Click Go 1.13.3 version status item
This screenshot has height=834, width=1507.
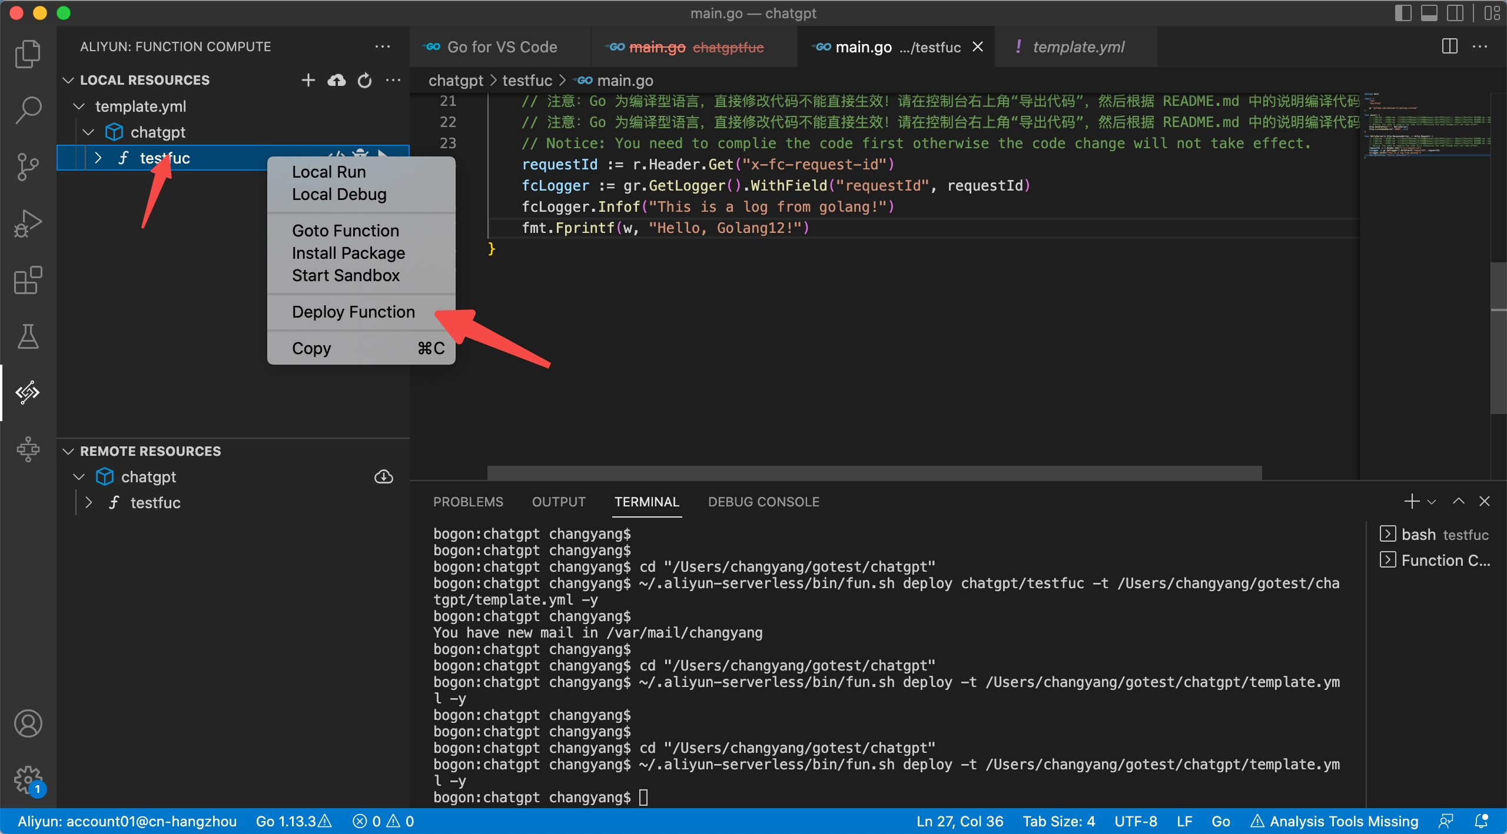click(x=294, y=821)
